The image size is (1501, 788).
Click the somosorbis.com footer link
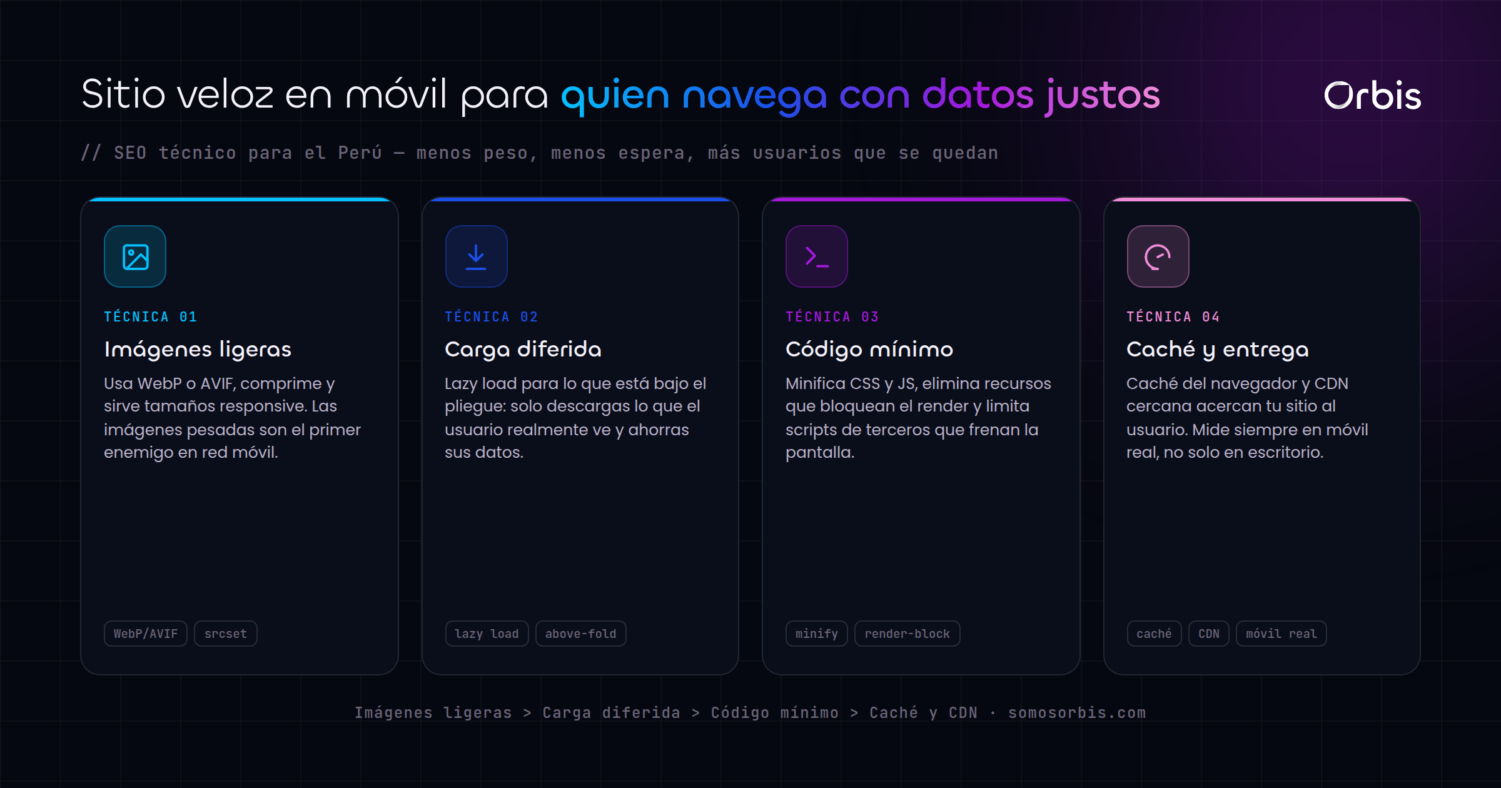[x=1077, y=713]
